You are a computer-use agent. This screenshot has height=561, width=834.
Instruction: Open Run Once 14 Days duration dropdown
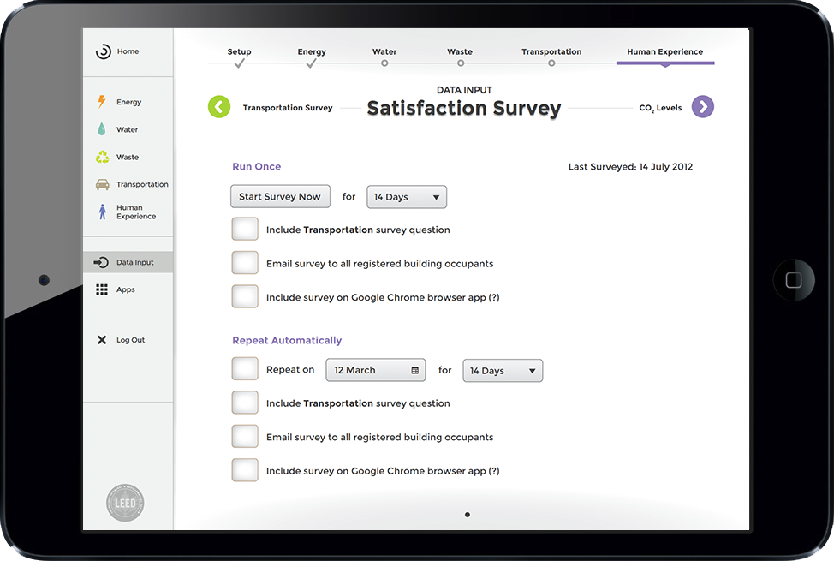[x=407, y=197]
